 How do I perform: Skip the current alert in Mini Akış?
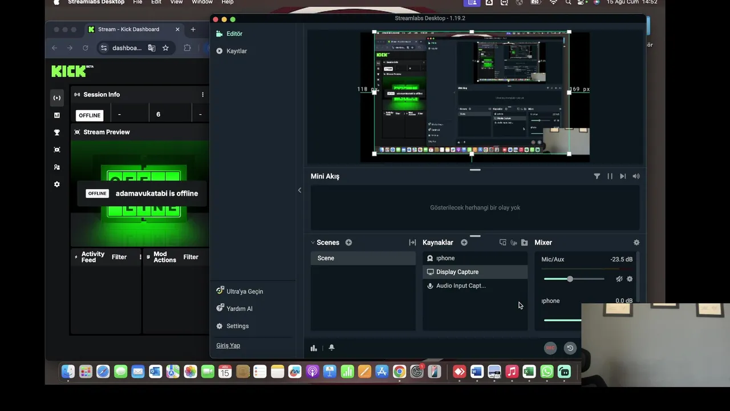tap(623, 176)
